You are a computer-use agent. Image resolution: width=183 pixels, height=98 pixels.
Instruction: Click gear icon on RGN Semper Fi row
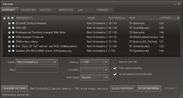click(9, 37)
